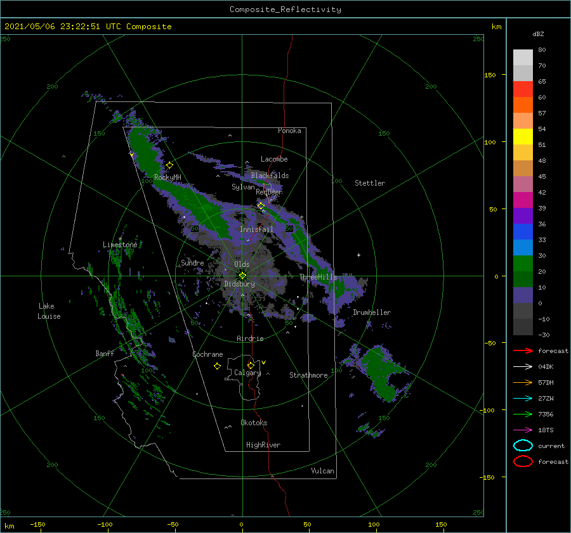Click the Okotoks town label

pyautogui.click(x=254, y=423)
